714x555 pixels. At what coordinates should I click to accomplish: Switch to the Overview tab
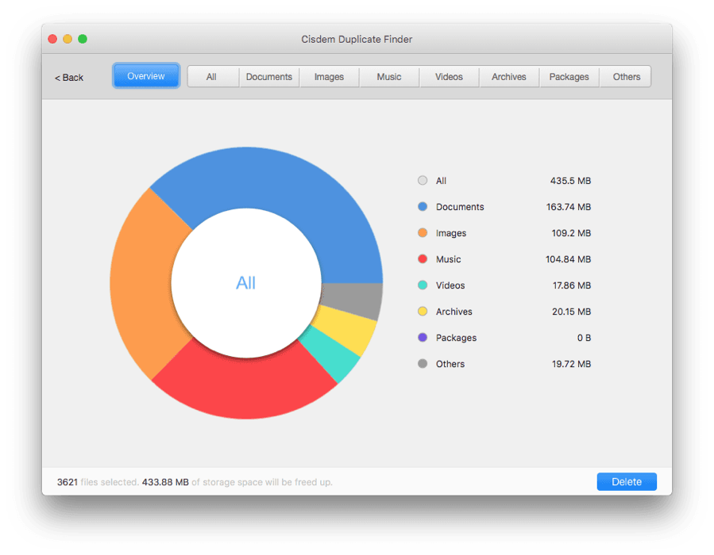click(145, 76)
